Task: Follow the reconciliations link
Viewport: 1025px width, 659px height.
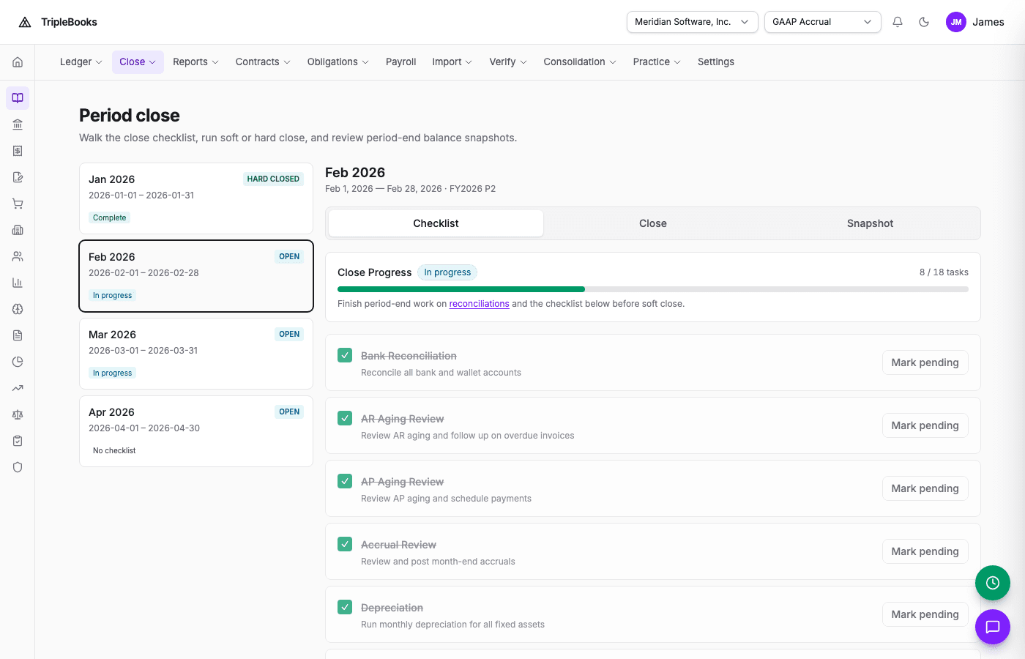Action: pyautogui.click(x=479, y=304)
